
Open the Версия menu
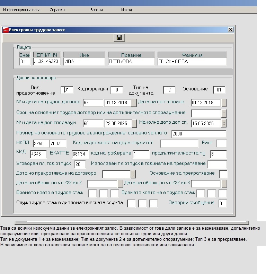[97, 10]
